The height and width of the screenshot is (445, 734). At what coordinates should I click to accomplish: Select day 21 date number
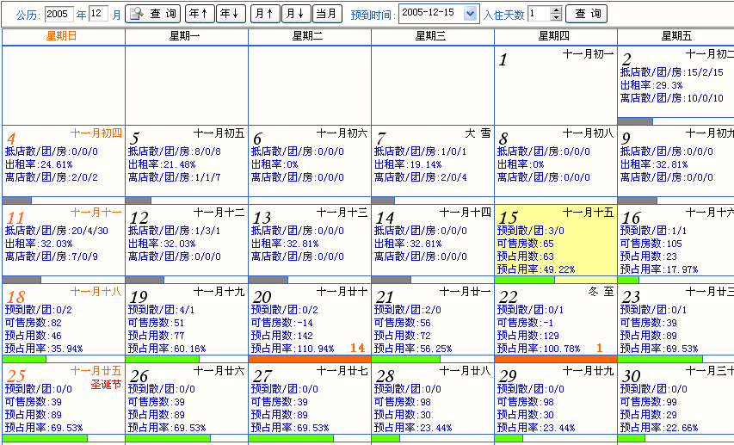pyautogui.click(x=385, y=297)
